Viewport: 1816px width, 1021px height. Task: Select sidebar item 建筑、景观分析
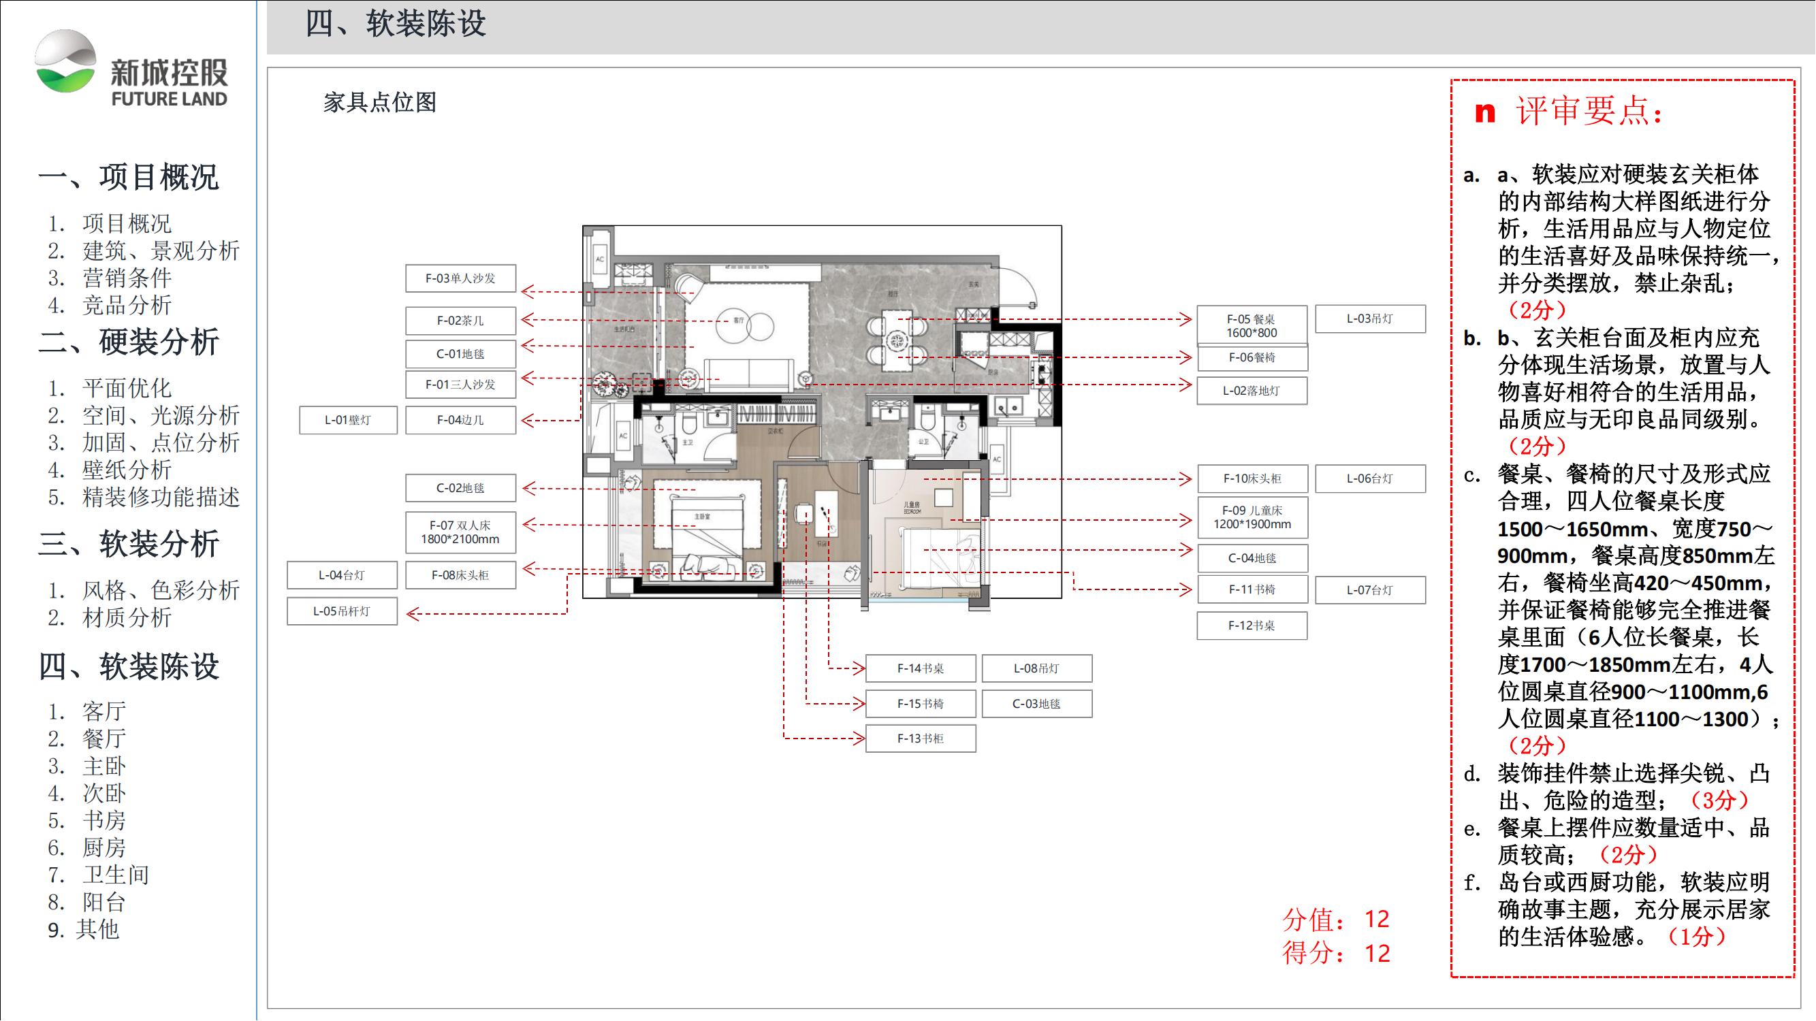pos(161,251)
